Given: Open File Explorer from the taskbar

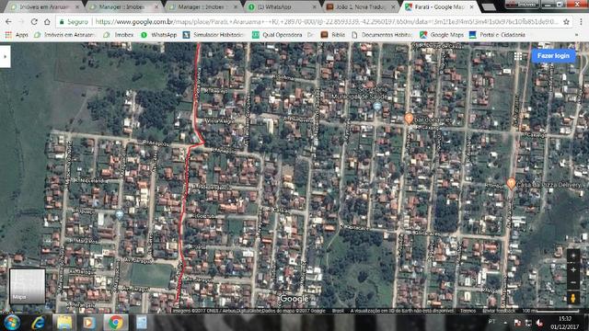Looking at the screenshot, I should (x=64, y=323).
